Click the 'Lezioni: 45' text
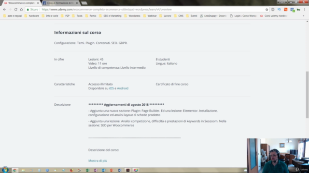Image resolution: width=309 pixels, height=173 pixels. click(96, 59)
